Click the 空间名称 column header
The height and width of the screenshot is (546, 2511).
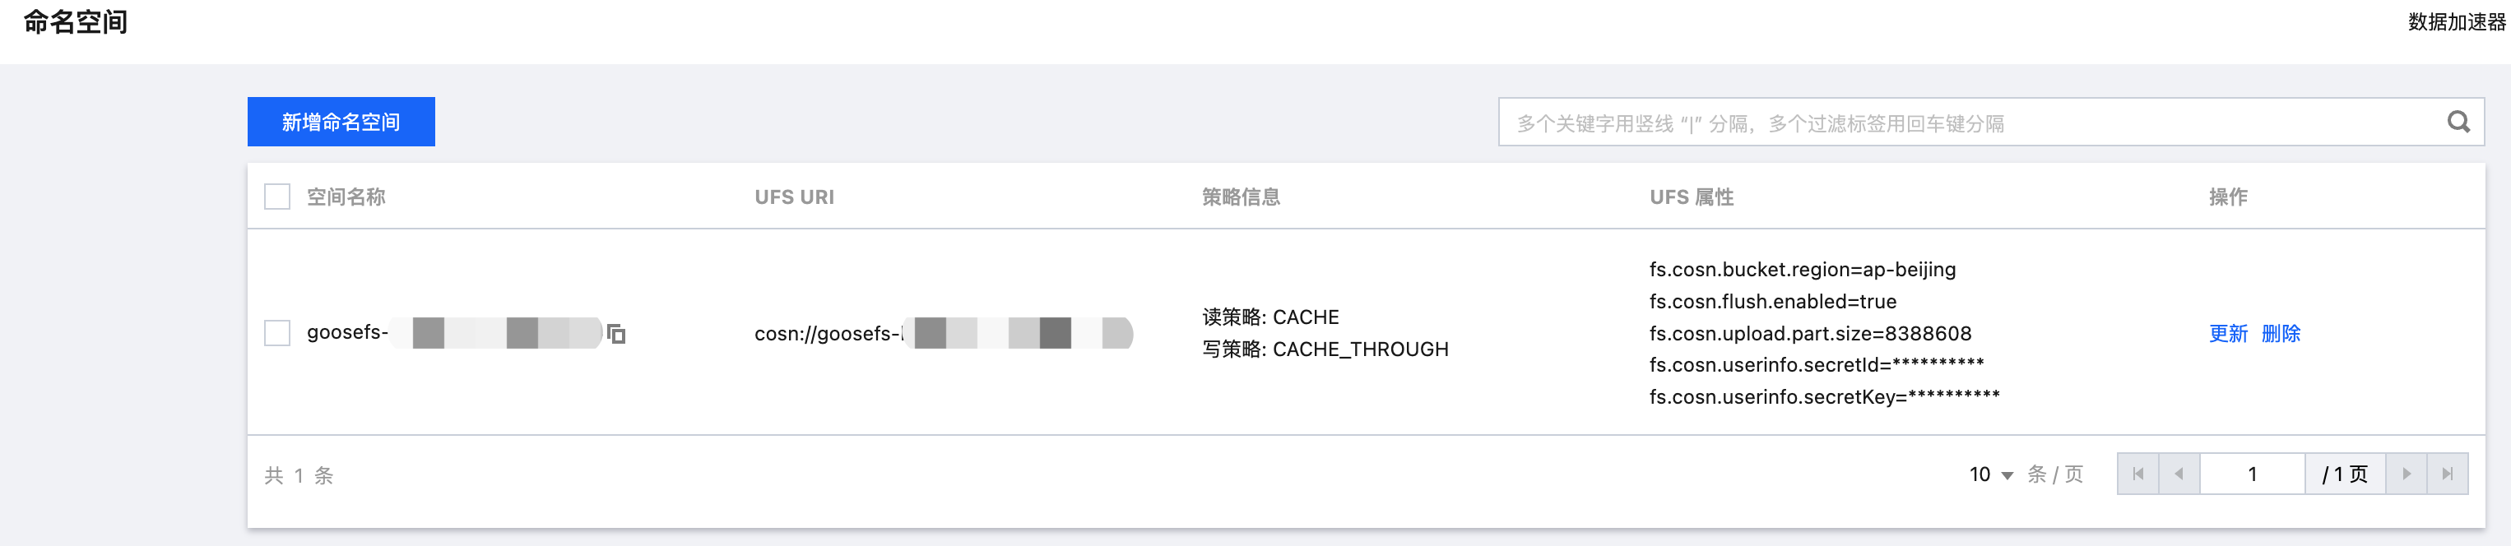(x=346, y=197)
